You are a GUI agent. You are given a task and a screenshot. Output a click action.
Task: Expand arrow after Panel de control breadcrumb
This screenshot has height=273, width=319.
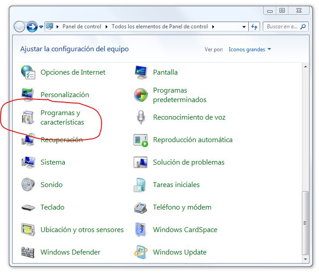click(x=106, y=27)
